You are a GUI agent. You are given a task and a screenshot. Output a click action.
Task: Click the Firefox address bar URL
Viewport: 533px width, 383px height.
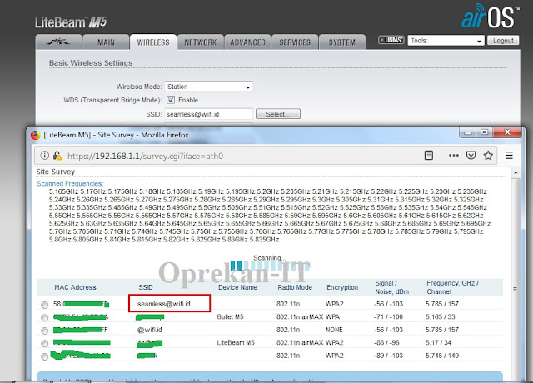coord(146,156)
